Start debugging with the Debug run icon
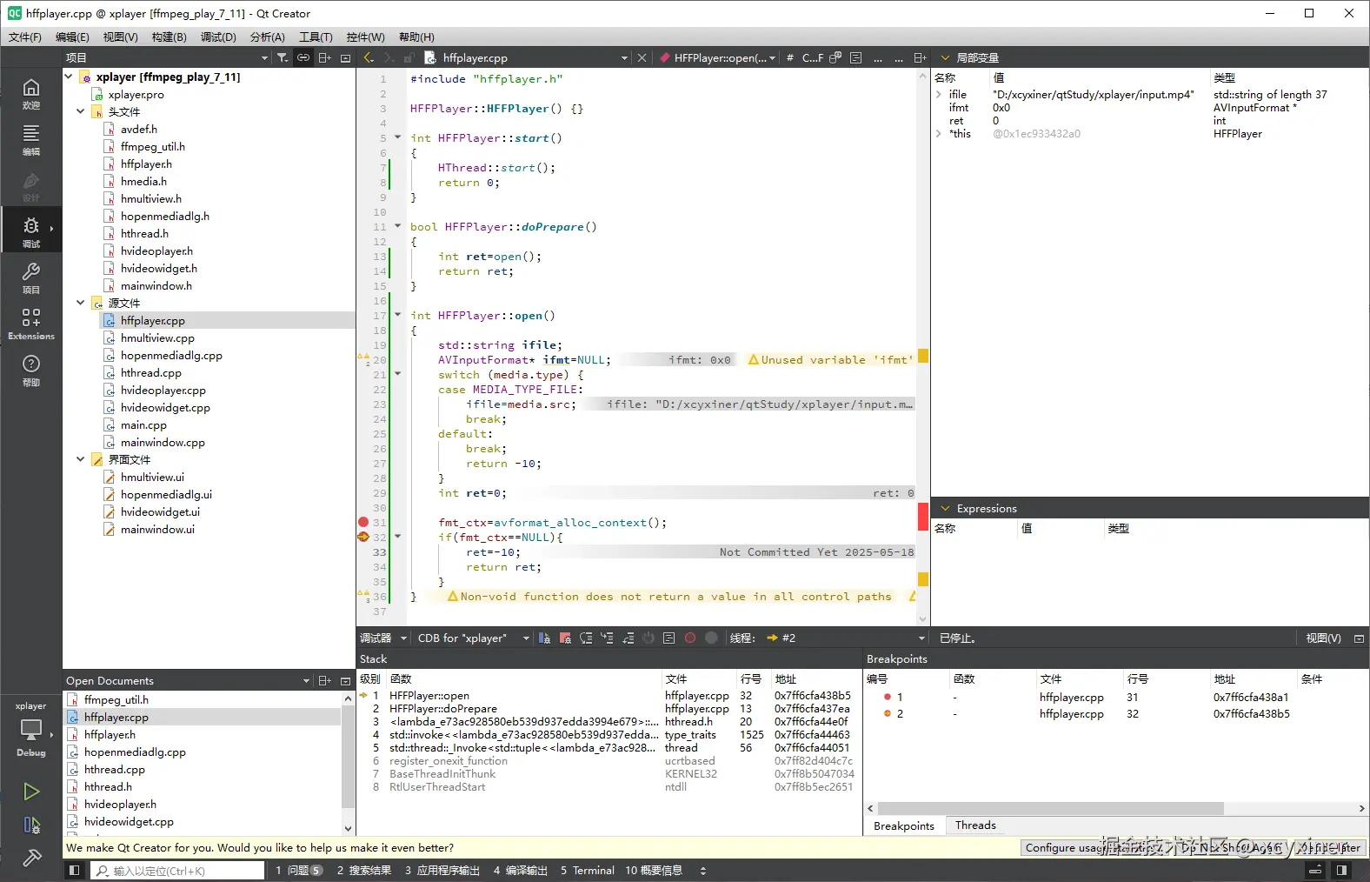Image resolution: width=1370 pixels, height=882 pixels. (x=31, y=825)
